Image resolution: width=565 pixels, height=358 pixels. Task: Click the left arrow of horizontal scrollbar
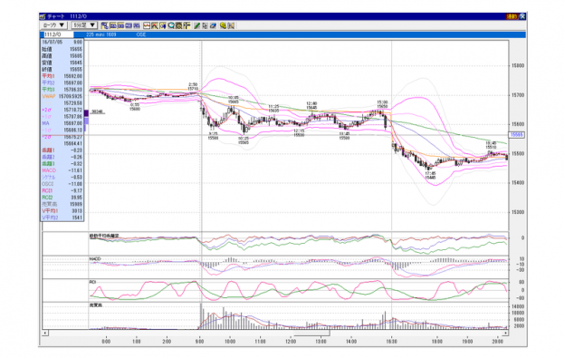coord(45,333)
